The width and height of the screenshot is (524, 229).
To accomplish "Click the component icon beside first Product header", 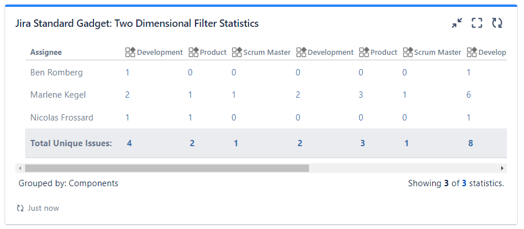I will [193, 53].
